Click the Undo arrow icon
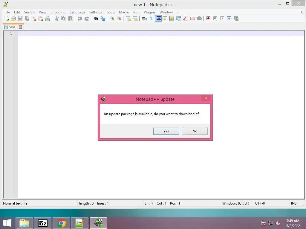Screen dimensions: 306x229 [x=79, y=18]
